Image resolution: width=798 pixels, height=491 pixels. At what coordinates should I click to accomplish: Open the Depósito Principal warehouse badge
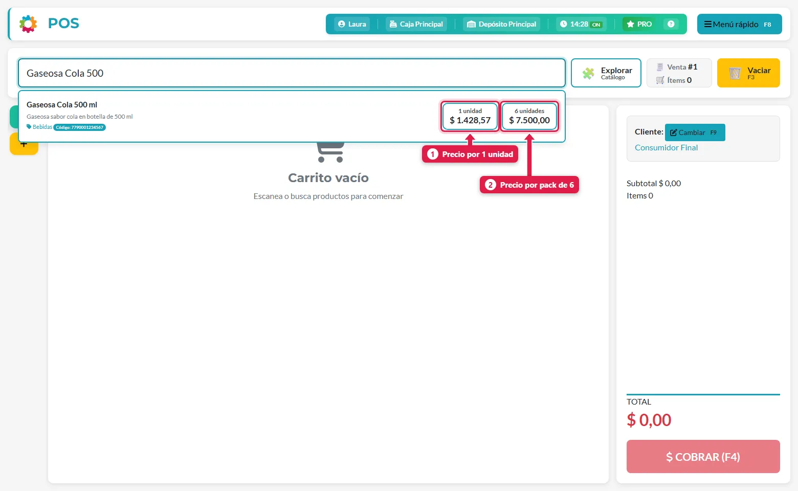point(502,24)
